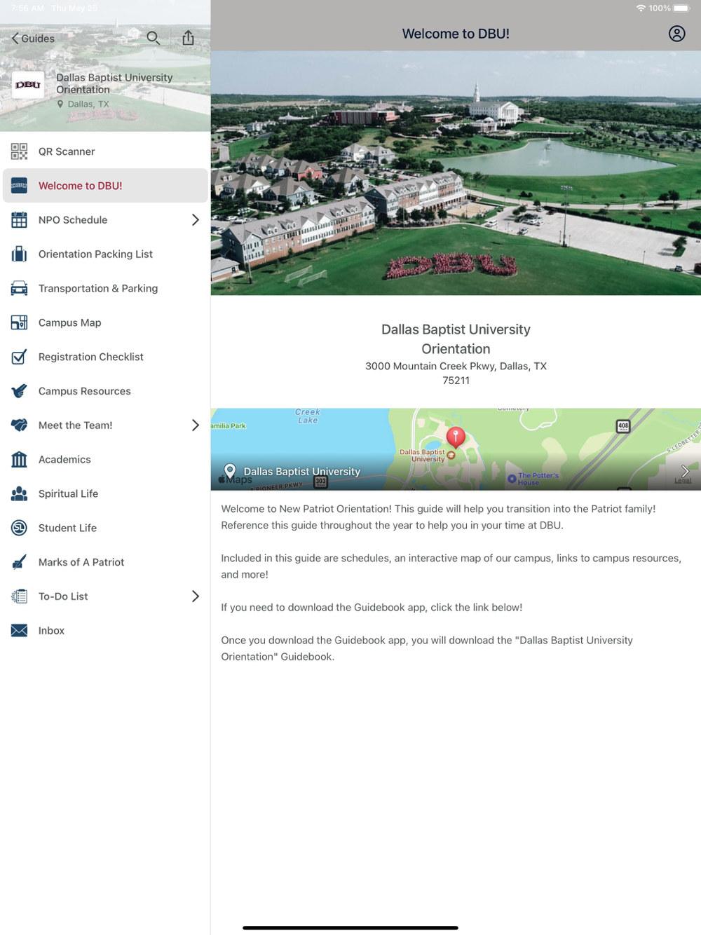Tap Dallas Baptist University map label

pos(302,472)
